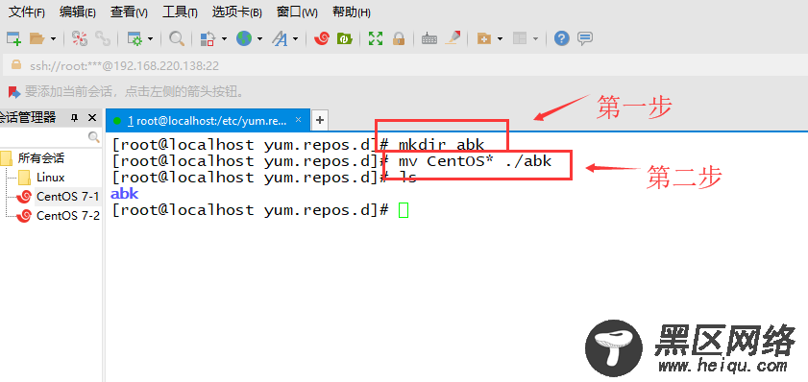Switch to the root@localhost terminal tab
Viewport: 808px width, 382px height.
coord(208,121)
